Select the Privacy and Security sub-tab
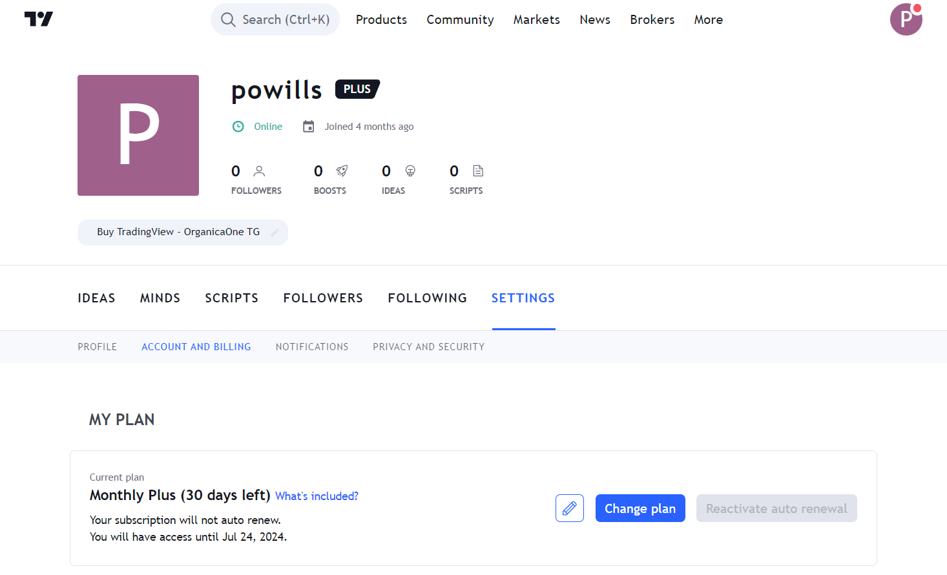 (x=429, y=347)
